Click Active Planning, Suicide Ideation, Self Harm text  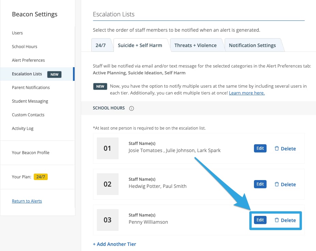(x=139, y=73)
